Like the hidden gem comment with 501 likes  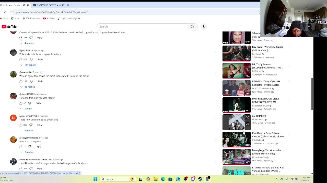(21, 169)
